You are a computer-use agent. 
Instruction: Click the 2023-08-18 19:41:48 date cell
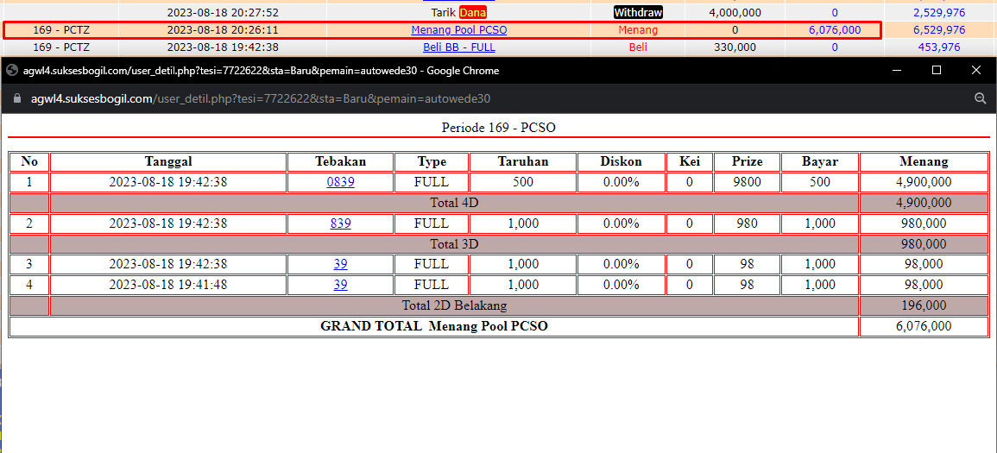(x=168, y=285)
